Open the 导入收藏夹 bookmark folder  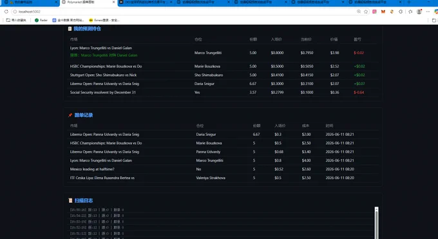[x=16, y=20]
